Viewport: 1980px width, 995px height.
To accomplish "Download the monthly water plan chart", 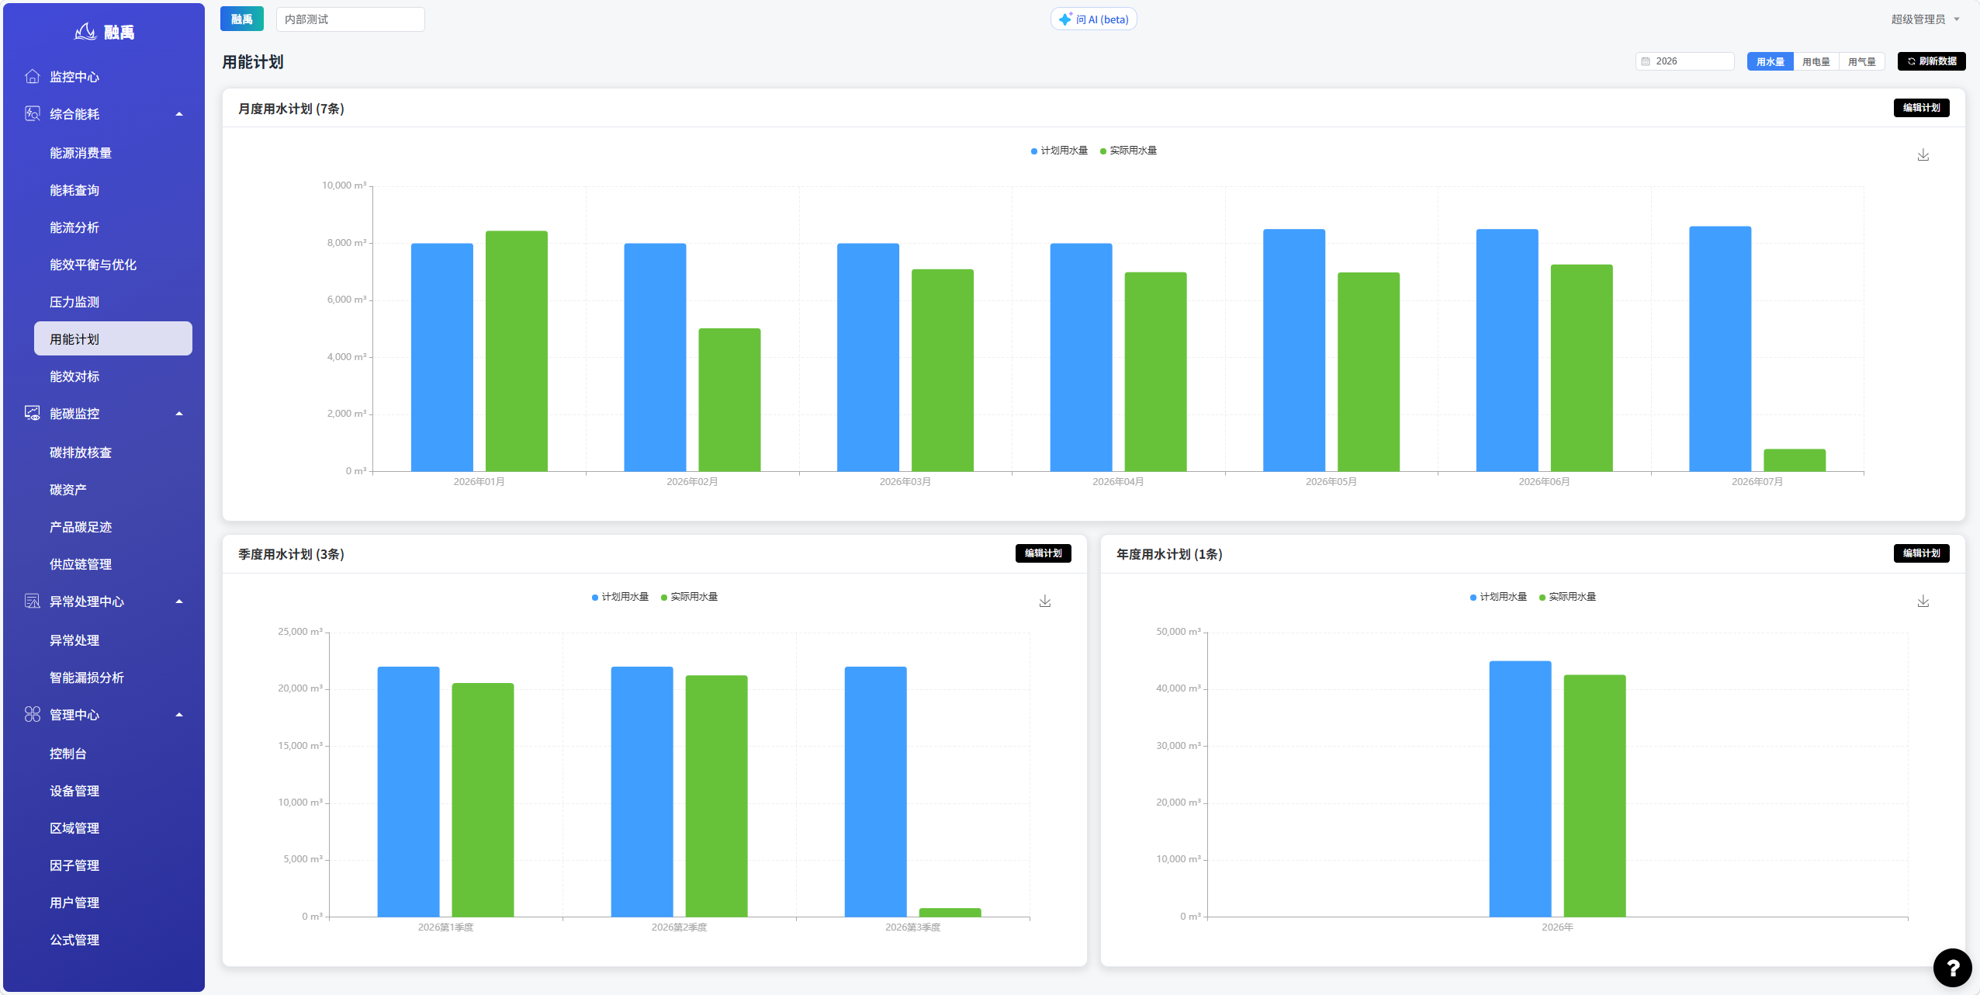I will (1923, 155).
